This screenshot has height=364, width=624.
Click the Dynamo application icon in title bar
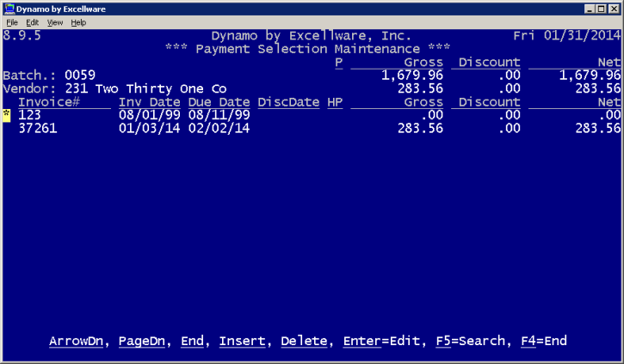[x=9, y=9]
